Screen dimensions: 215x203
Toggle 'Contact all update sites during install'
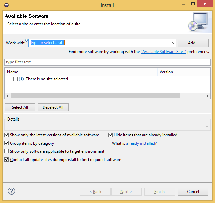coord(7,160)
